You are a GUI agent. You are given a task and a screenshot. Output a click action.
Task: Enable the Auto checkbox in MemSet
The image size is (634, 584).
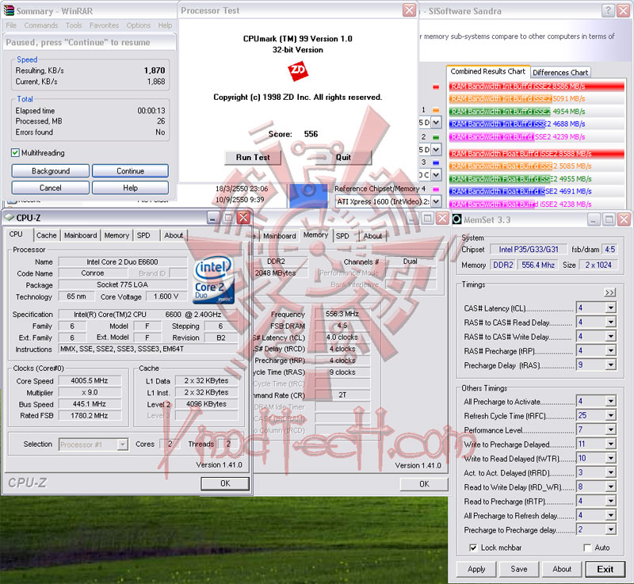[587, 548]
